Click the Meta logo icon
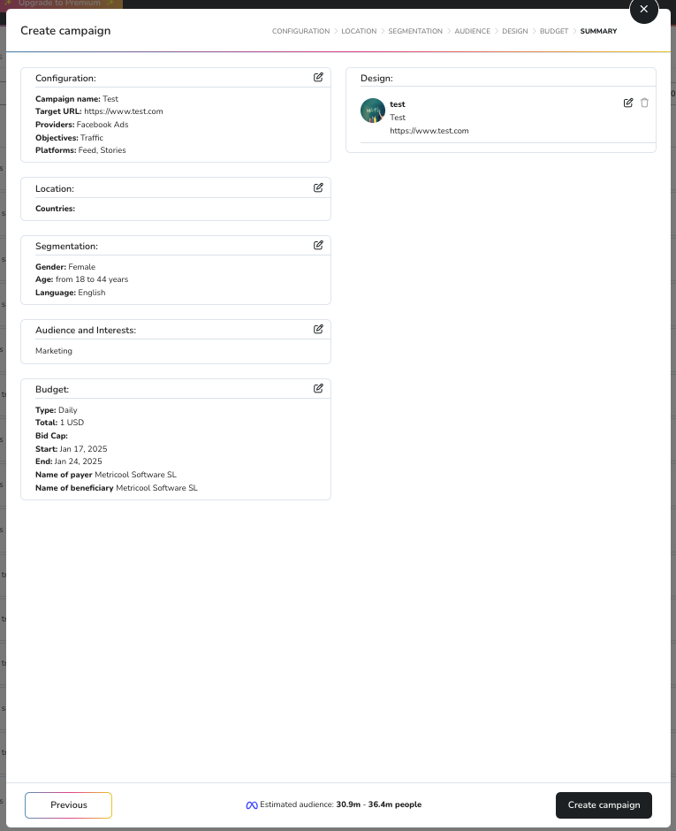This screenshot has width=676, height=831. click(252, 805)
